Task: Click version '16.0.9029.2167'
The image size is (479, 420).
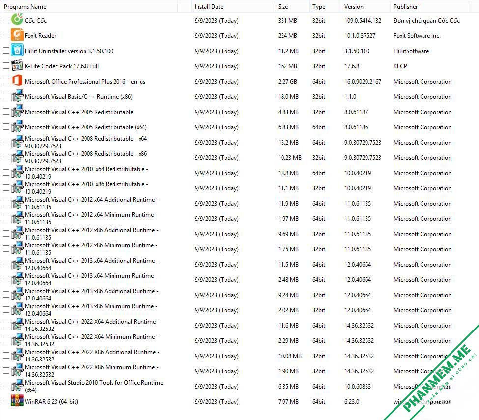Action: pos(363,82)
